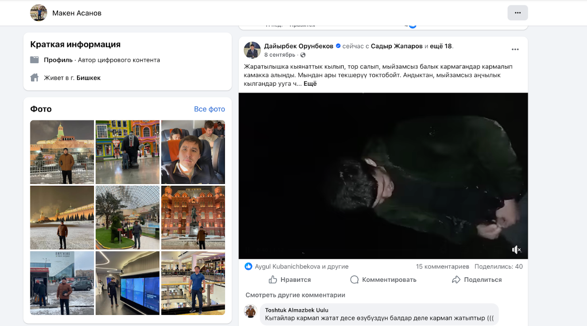Click Смотреть другие комментарии

point(295,295)
